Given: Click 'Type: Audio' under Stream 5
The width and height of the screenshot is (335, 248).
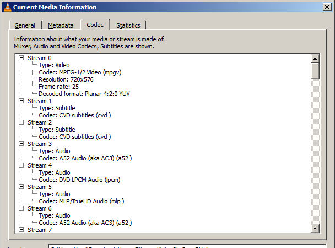Looking at the screenshot, I should coord(54,194).
